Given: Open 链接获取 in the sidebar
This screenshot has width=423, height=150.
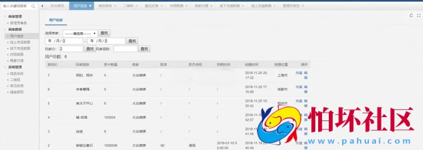Looking at the screenshot, I should click(17, 92).
